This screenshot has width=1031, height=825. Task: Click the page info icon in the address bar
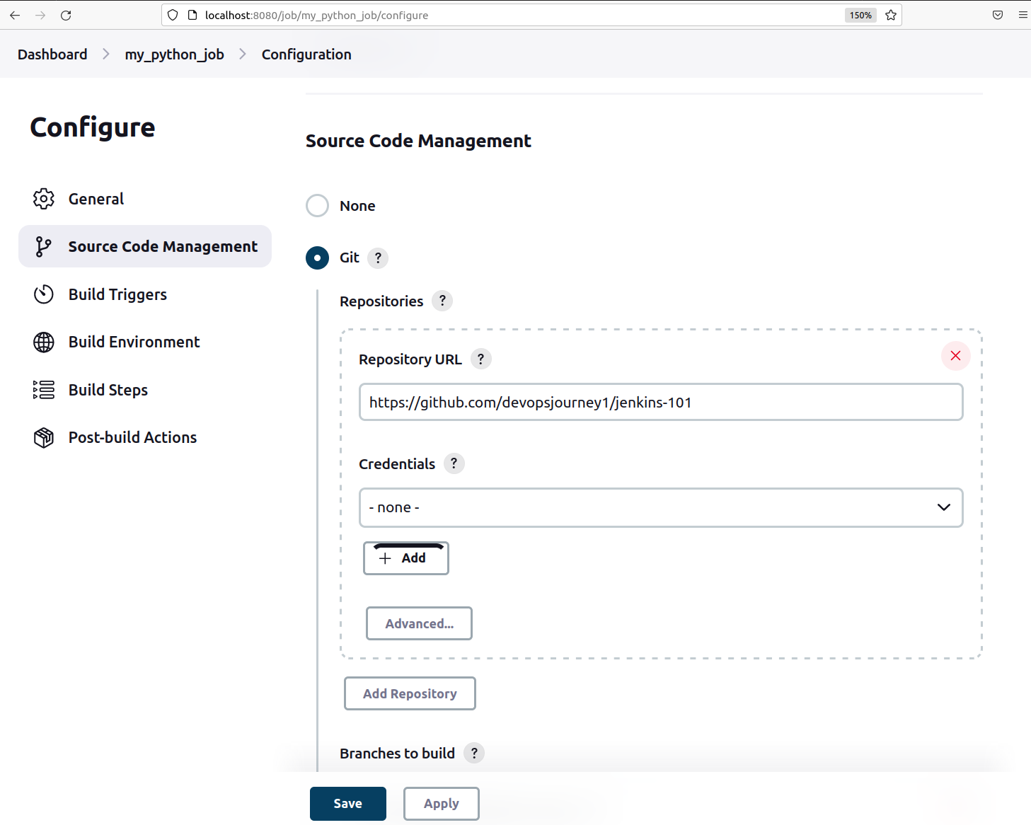click(192, 15)
